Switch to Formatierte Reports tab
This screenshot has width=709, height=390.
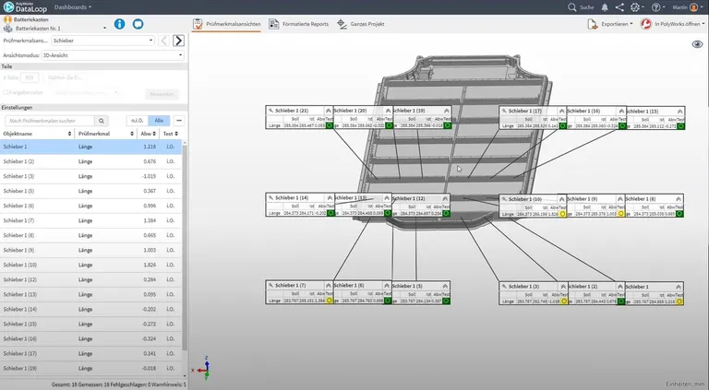point(299,24)
